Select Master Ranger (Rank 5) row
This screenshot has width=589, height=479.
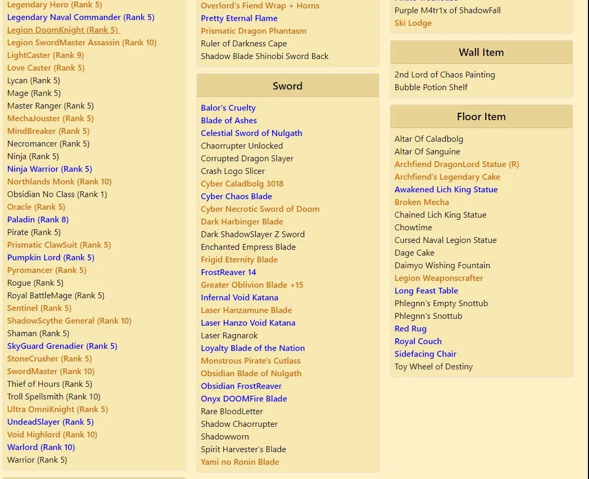pyautogui.click(x=51, y=106)
